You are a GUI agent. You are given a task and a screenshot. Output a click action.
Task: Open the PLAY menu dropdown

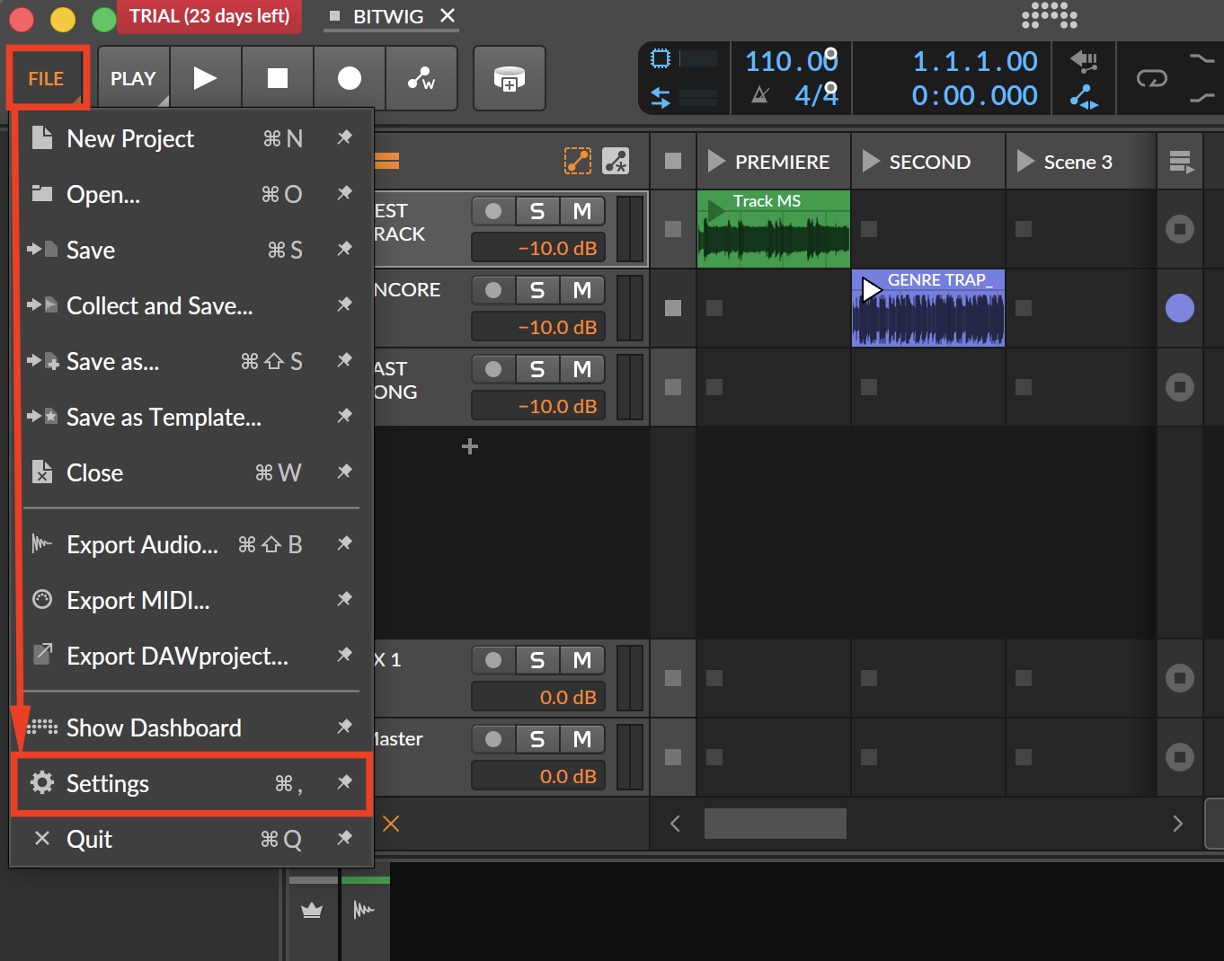[133, 79]
